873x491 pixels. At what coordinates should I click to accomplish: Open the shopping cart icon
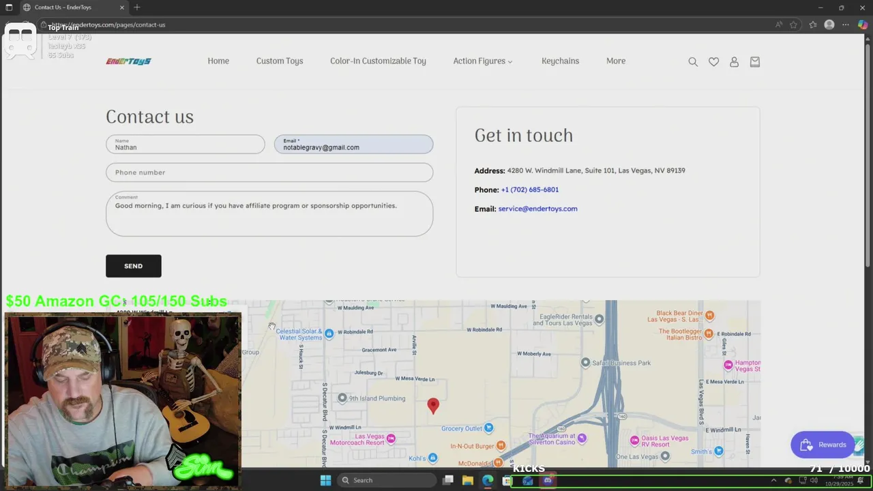click(x=754, y=61)
